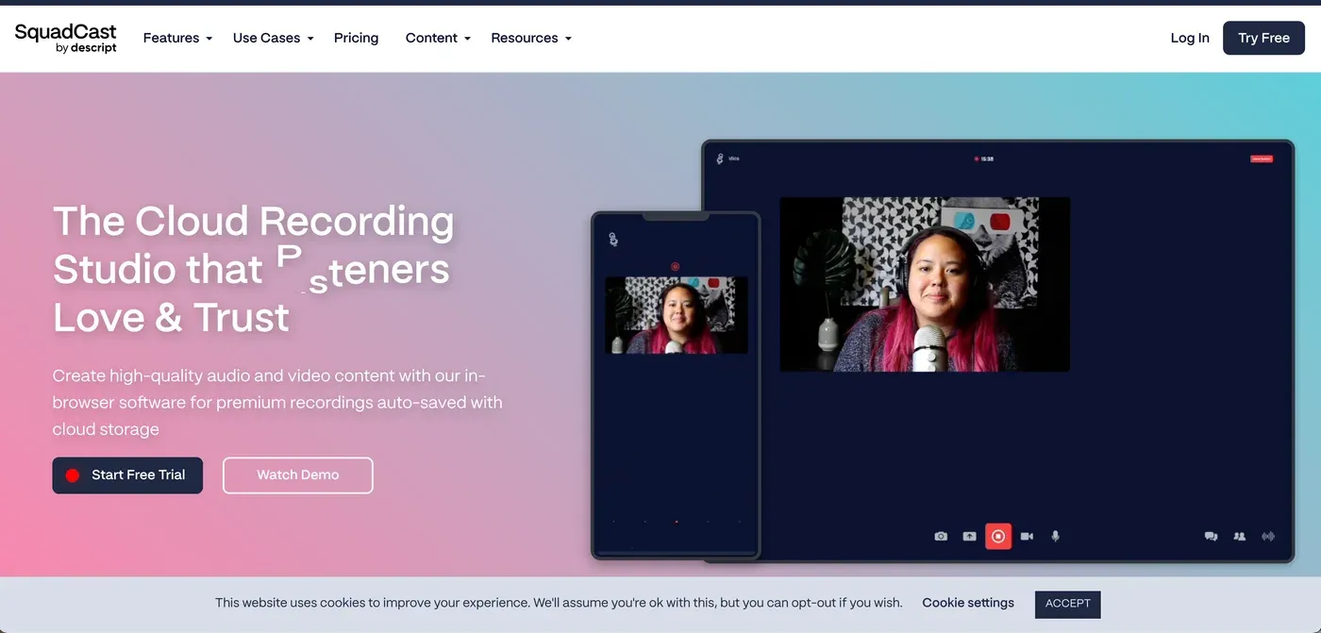The height and width of the screenshot is (633, 1321).
Task: Click the woman's video feed in tablet mockup
Action: pyautogui.click(x=925, y=284)
